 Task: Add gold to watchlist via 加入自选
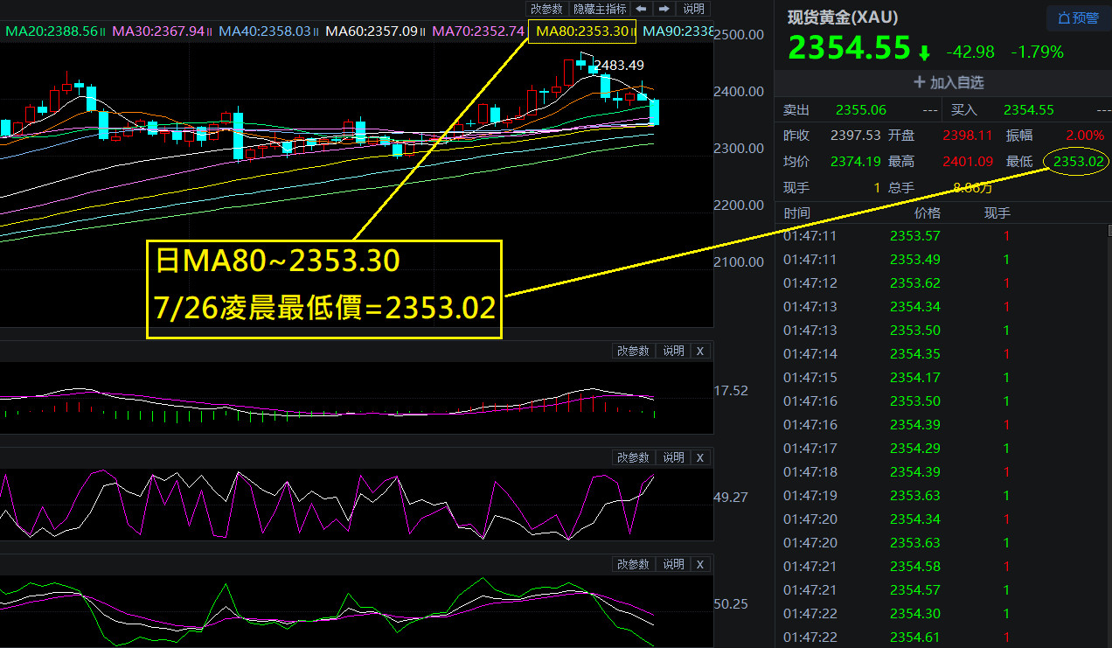point(949,82)
